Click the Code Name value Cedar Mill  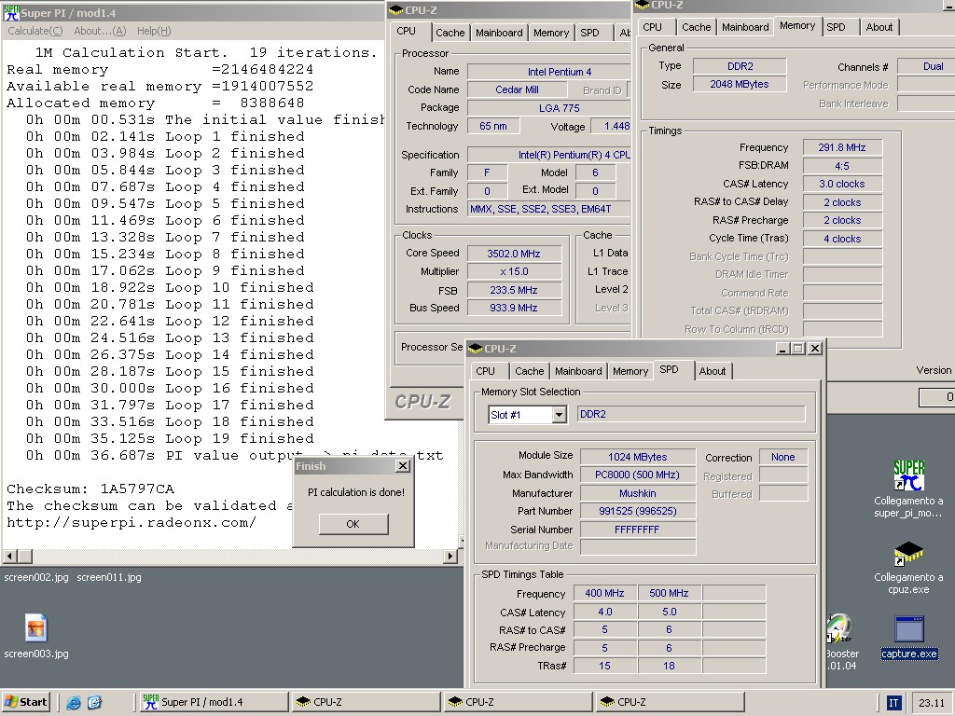pos(517,89)
